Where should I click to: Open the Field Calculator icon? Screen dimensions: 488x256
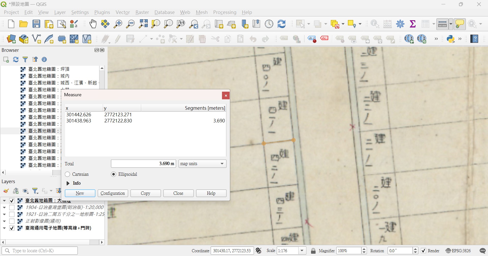point(387,24)
